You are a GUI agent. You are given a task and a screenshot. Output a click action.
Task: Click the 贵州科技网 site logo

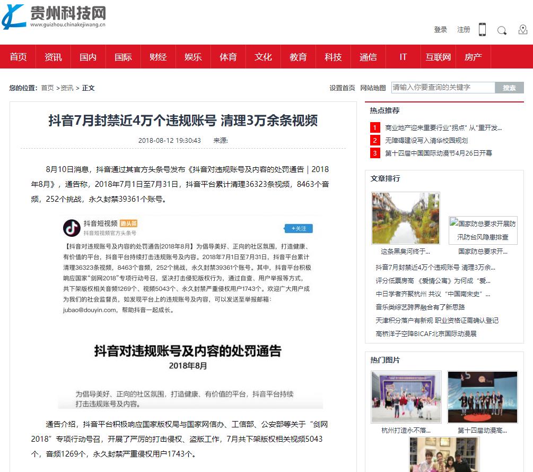(x=54, y=16)
